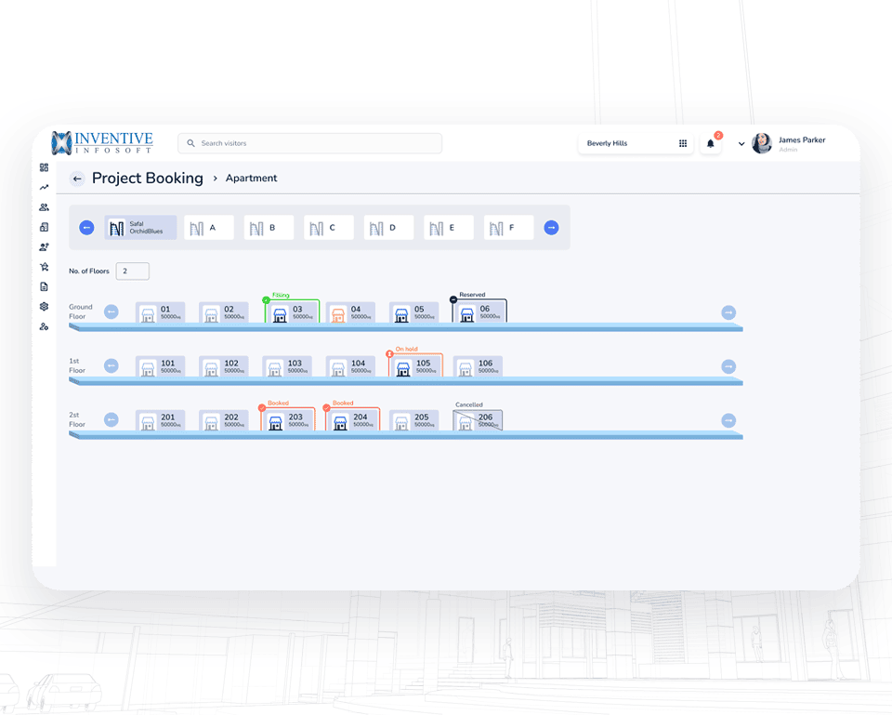
Task: Select the favorites star icon
Action: tap(44, 267)
